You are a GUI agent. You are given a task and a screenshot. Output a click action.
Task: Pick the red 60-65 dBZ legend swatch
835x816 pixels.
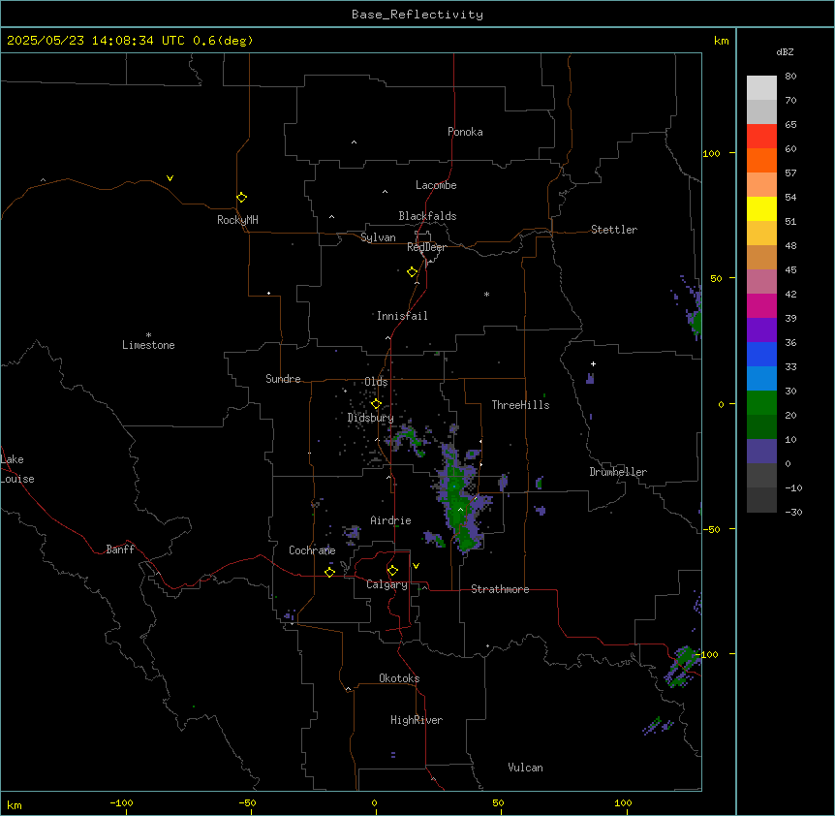tap(761, 137)
